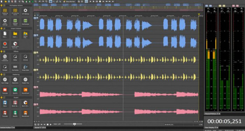Start the Record import action
Screen dimensions: 245x131
(x=5, y=45)
